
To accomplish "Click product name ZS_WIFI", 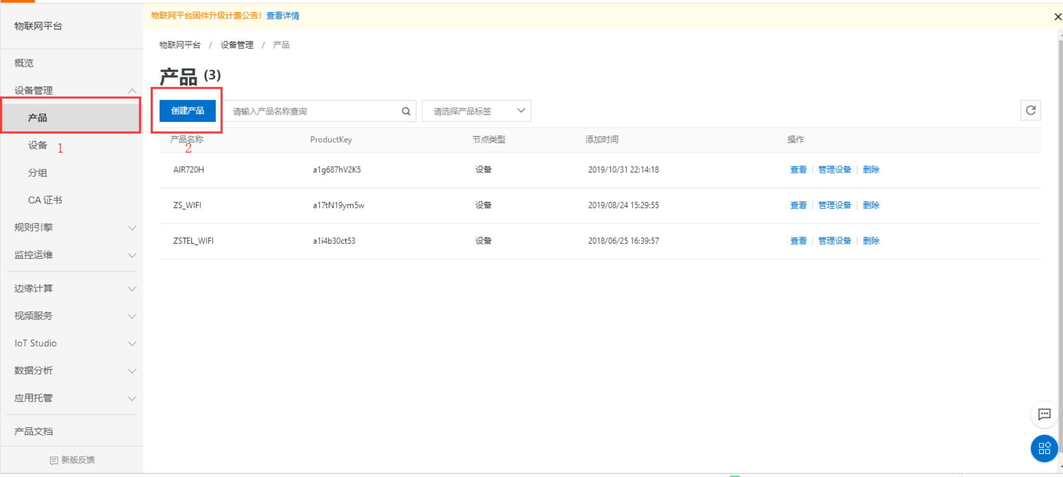I will [x=187, y=206].
